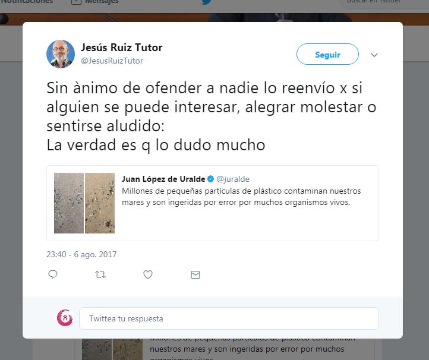Send tweet via direct message envelope icon
The height and width of the screenshot is (360, 429).
[195, 274]
